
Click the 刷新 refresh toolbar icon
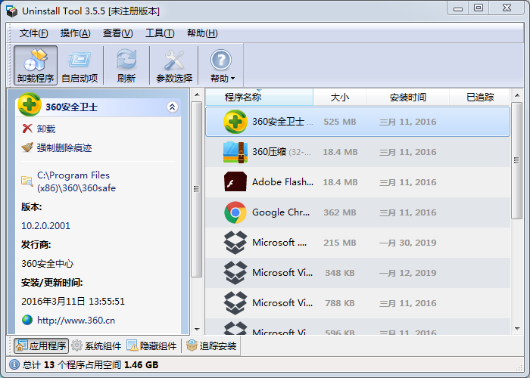126,65
